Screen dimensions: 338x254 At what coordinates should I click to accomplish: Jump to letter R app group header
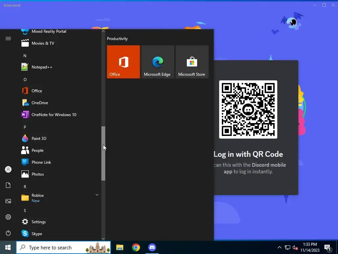coord(25,187)
